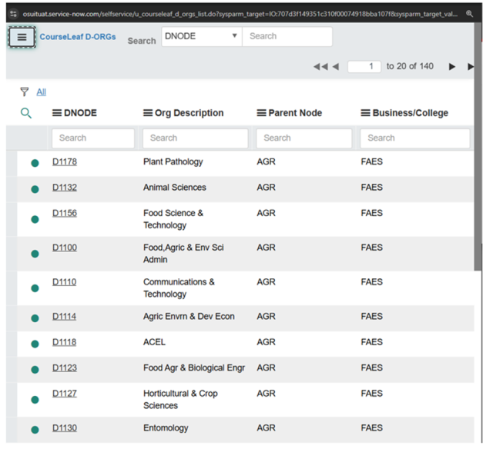
Task: Click green dot for ACEL row
Action: click(35, 344)
